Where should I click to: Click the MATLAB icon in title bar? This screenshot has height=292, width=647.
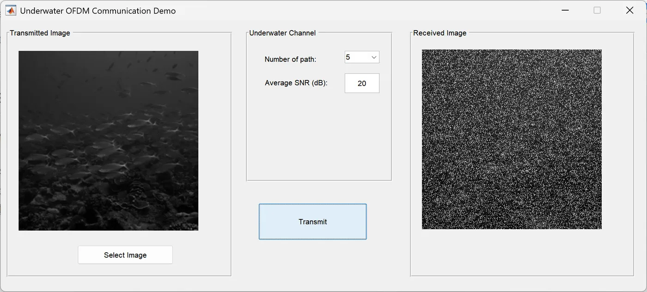coord(11,10)
